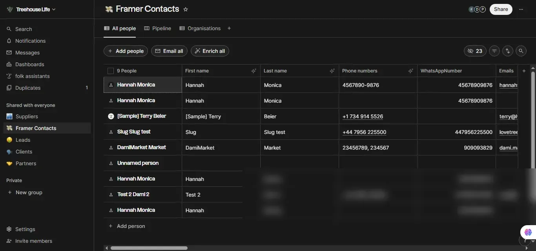Click the 23456789, 234567 phone cell
The height and width of the screenshot is (251, 536).
pyautogui.click(x=378, y=148)
